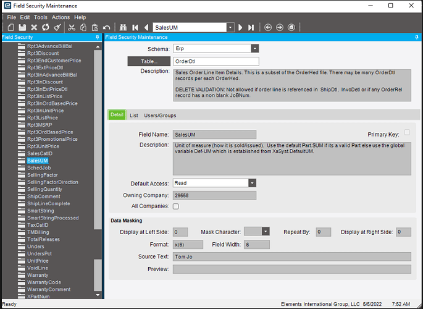Screen dimensions: 423x309
Task: Click the Cut scissors toolbar icon
Action: click(72, 27)
